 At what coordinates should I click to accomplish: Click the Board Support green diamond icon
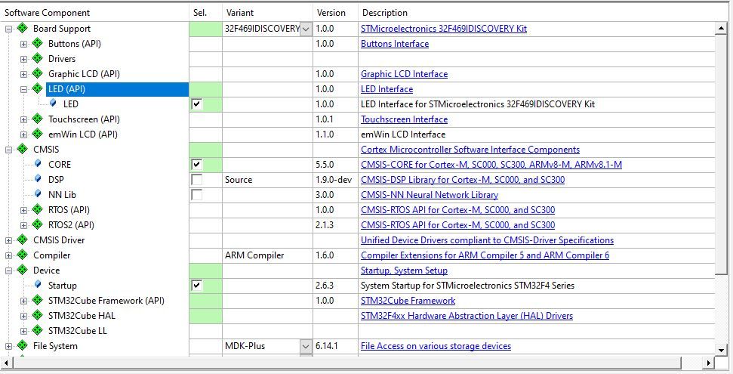pos(23,28)
